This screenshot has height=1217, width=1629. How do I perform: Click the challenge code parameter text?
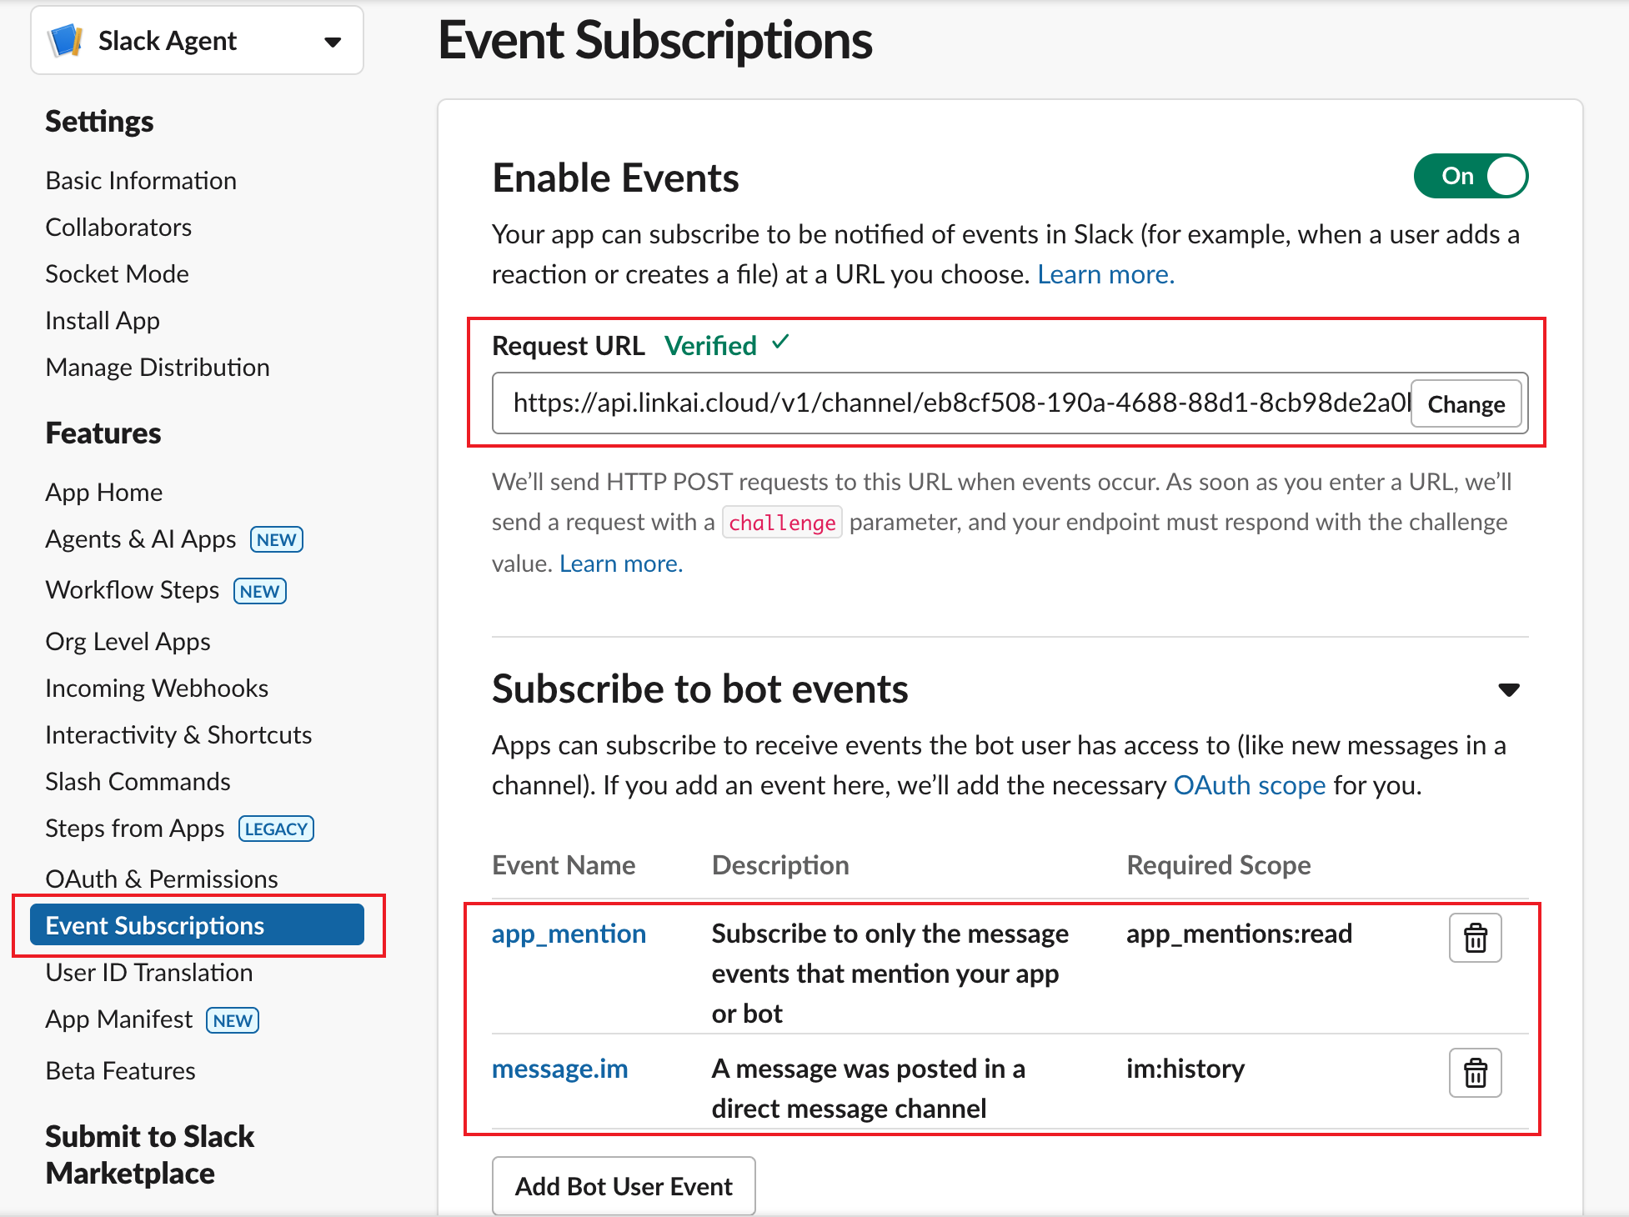coord(782,523)
